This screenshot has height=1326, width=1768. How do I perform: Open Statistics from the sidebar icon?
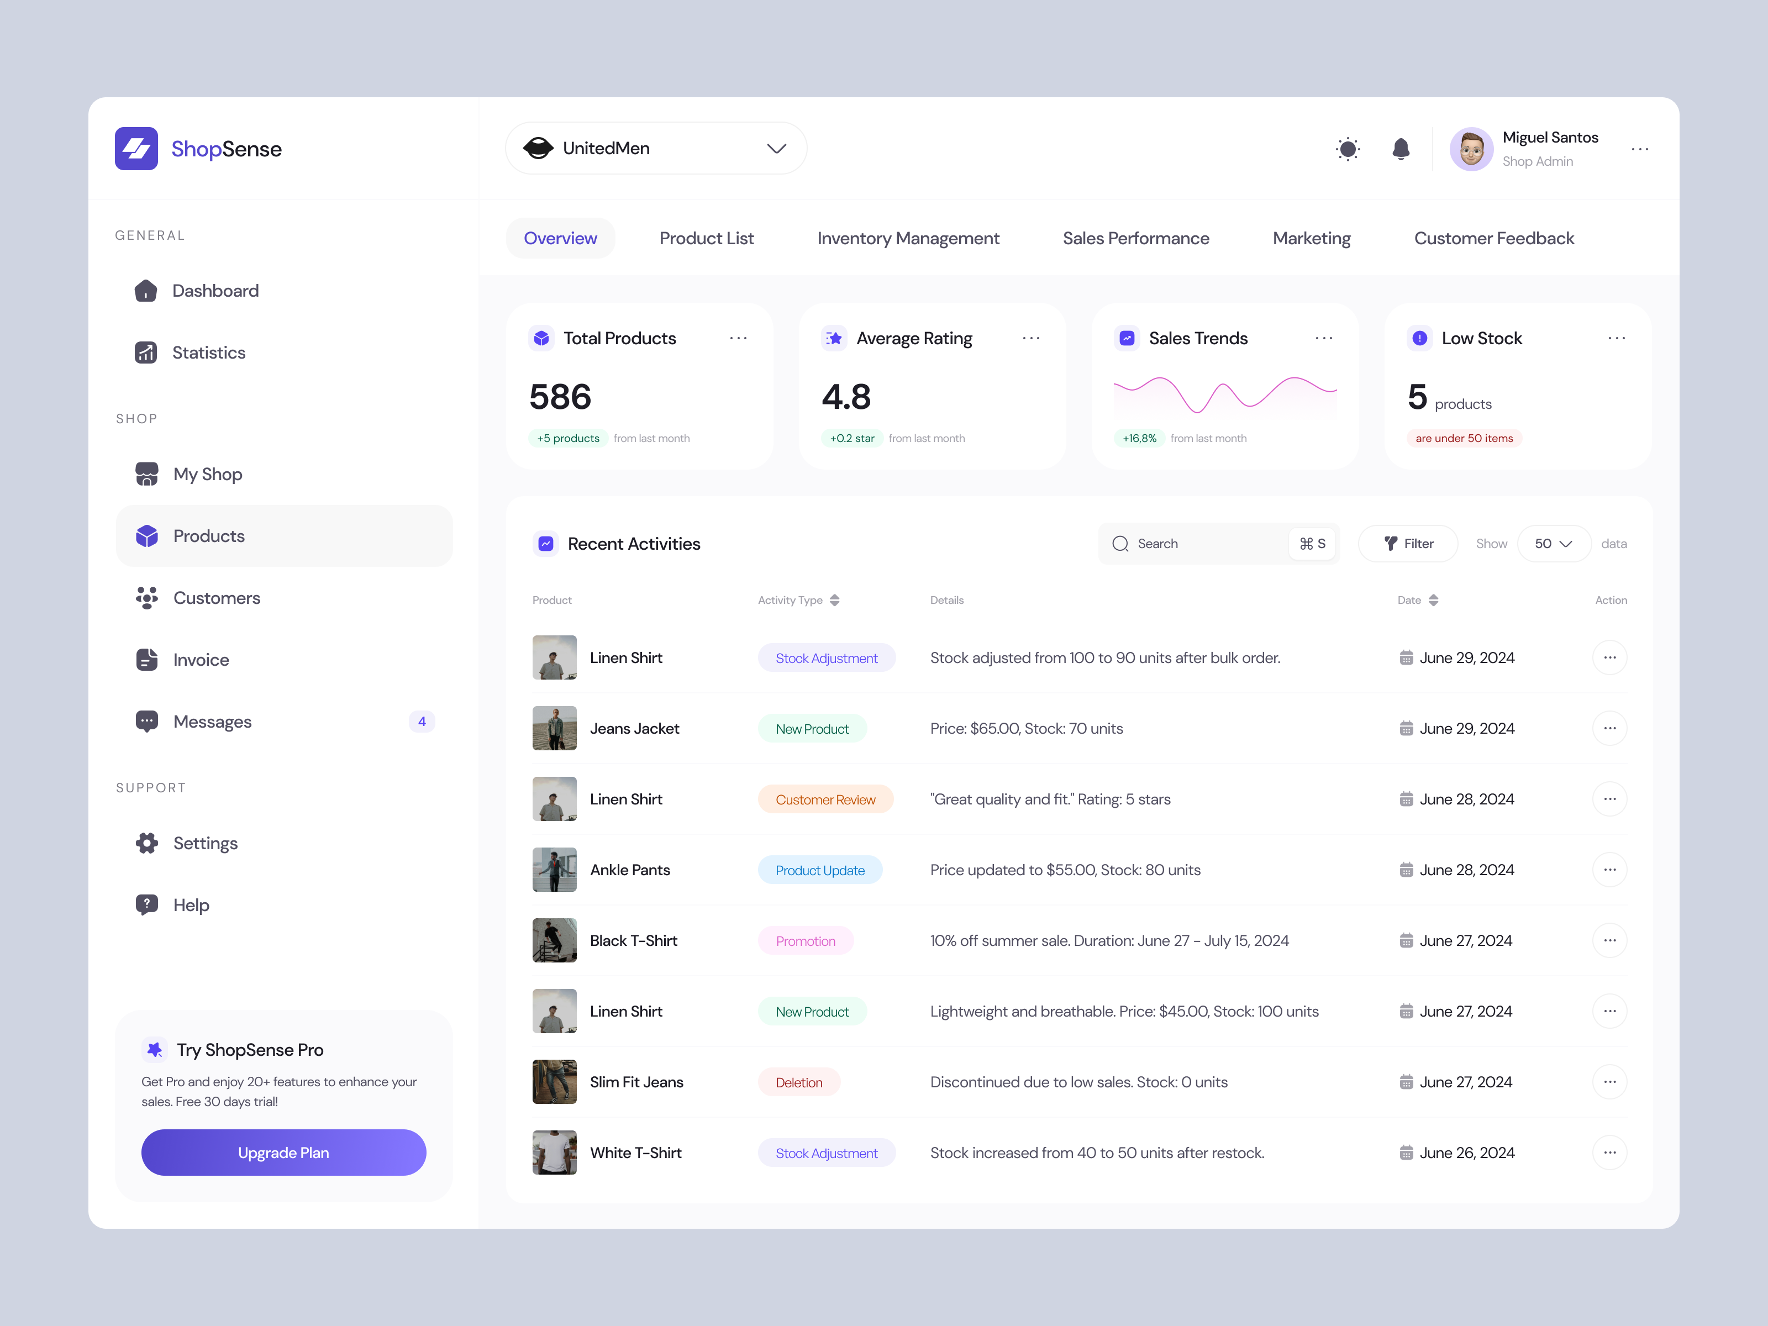(146, 352)
